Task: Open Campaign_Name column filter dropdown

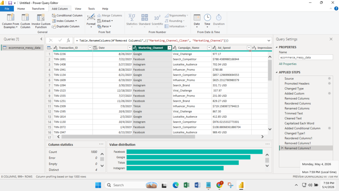Action: click(209, 48)
